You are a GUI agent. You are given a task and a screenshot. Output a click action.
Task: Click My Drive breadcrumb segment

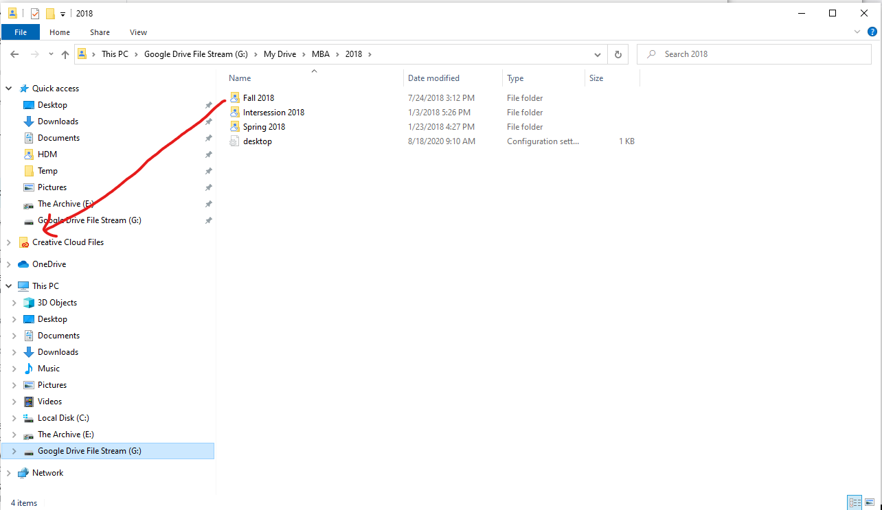tap(280, 54)
